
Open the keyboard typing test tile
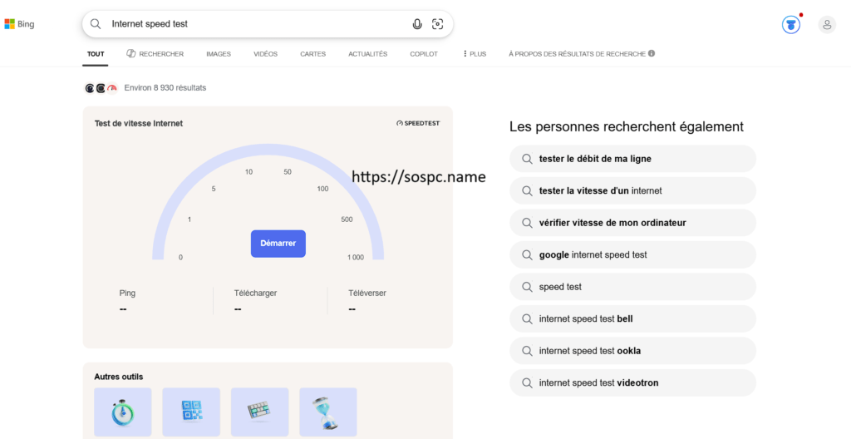click(259, 412)
